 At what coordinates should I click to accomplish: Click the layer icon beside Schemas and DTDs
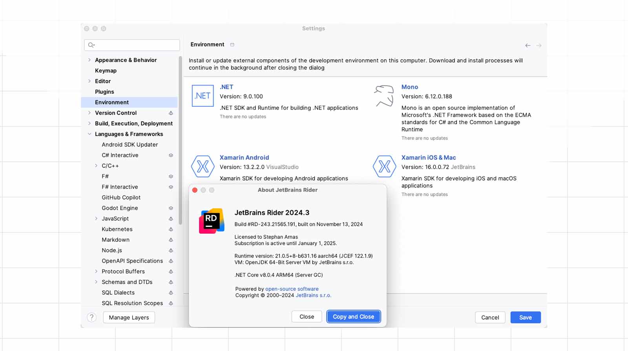pyautogui.click(x=171, y=283)
